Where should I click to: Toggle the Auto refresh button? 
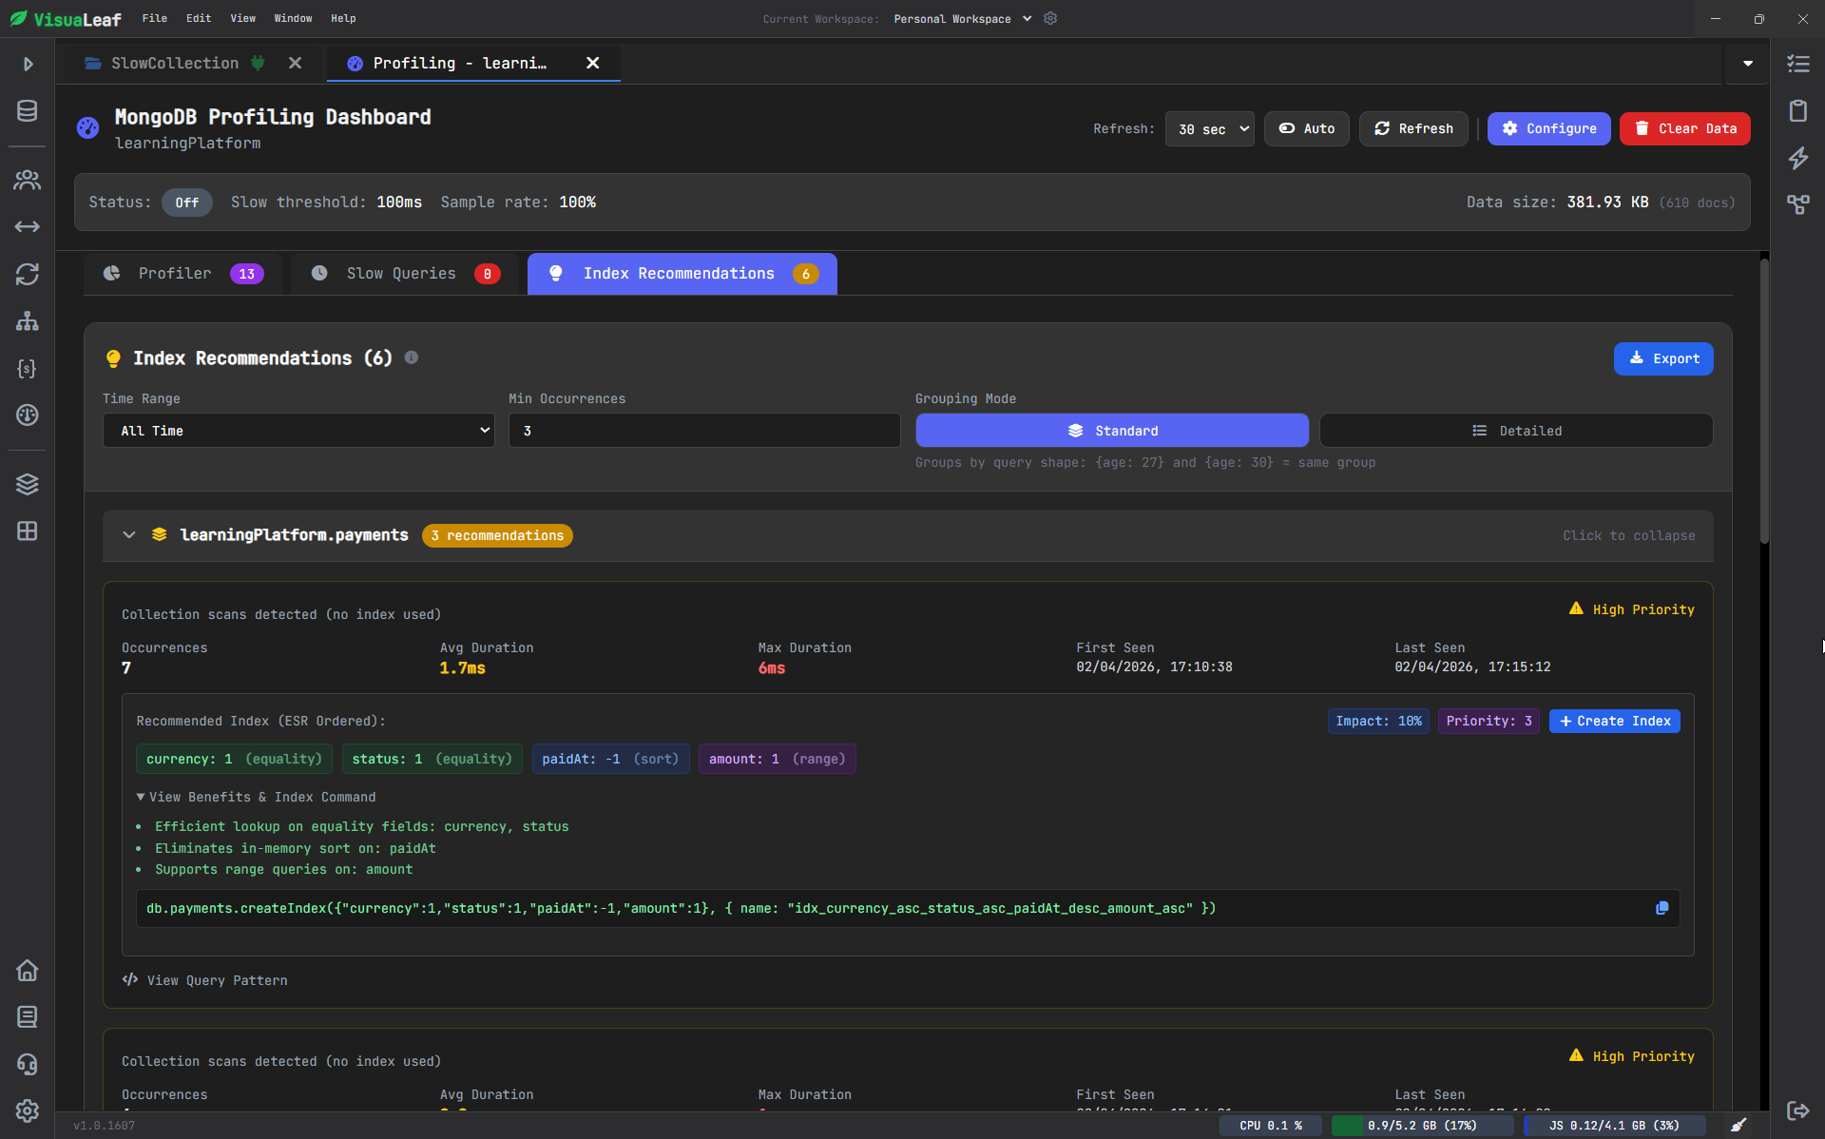[1306, 128]
